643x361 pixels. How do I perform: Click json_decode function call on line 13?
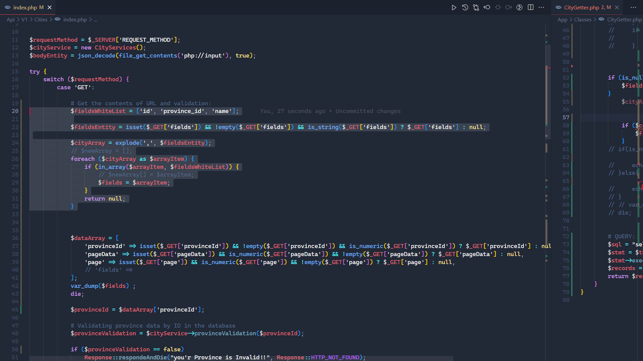96,56
